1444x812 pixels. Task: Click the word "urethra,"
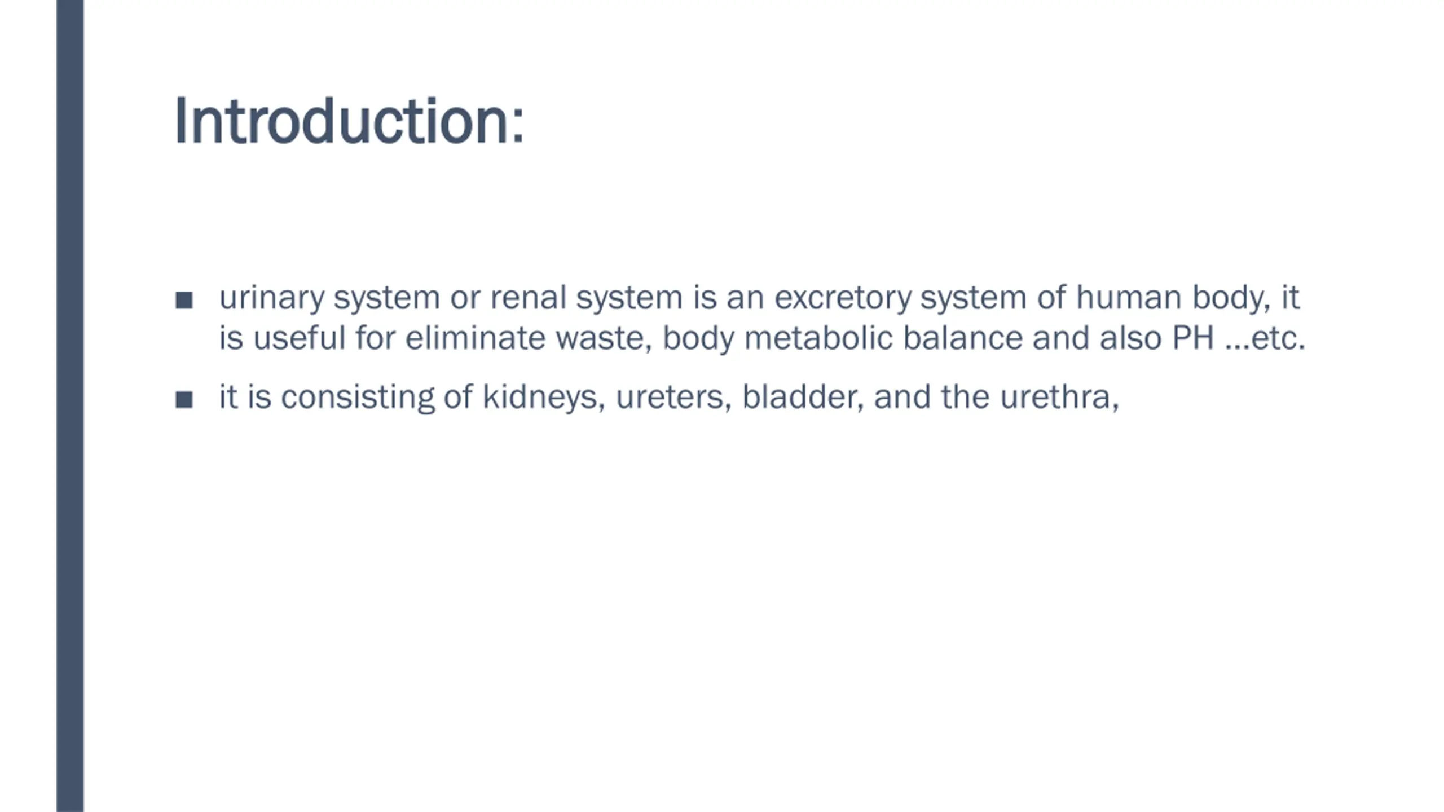click(x=1059, y=398)
